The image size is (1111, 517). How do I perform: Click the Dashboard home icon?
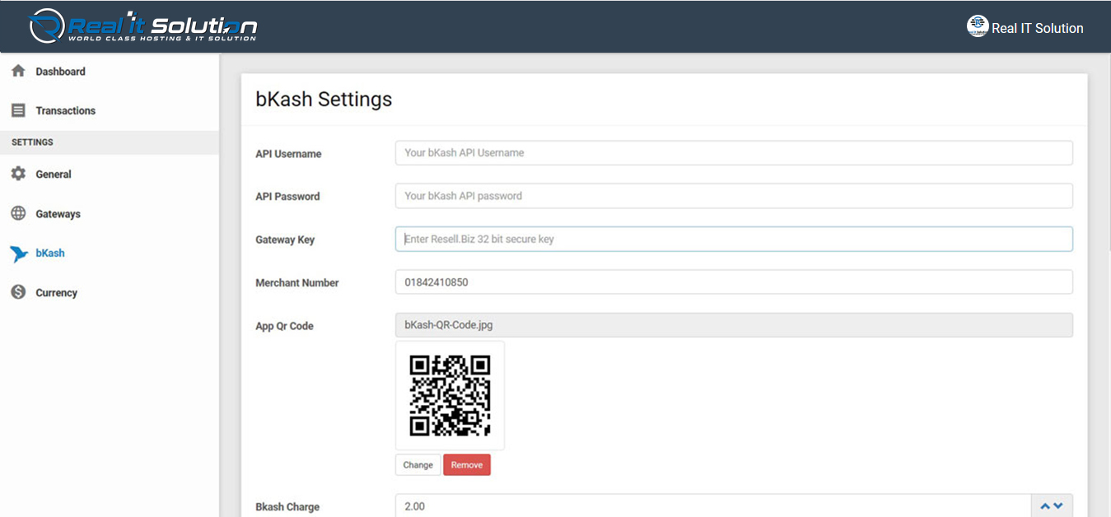18,72
